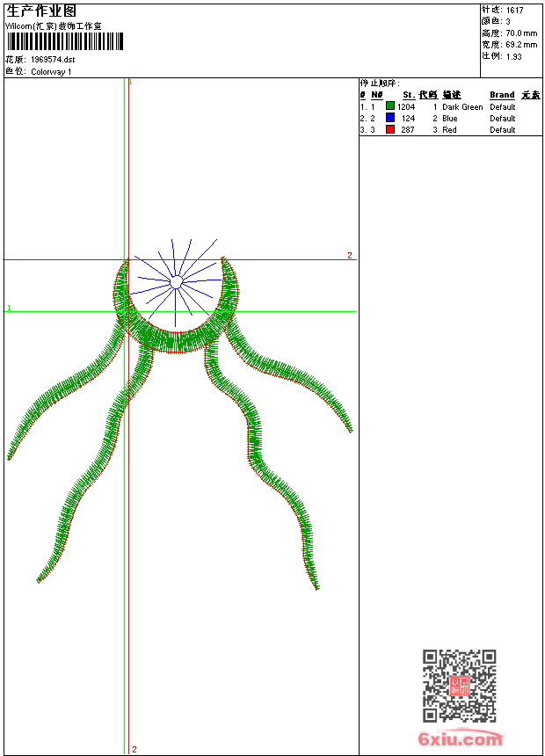Click the Dark Green color swatch
545x756 pixels.
pos(390,106)
